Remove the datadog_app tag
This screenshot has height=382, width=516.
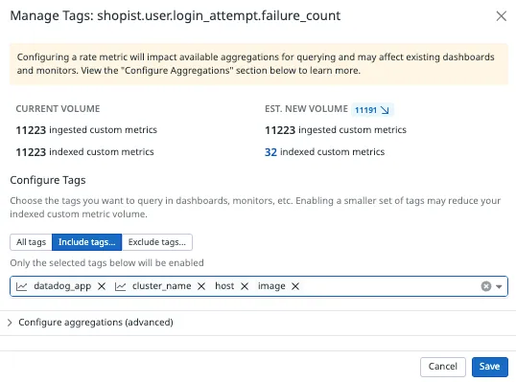click(x=102, y=286)
